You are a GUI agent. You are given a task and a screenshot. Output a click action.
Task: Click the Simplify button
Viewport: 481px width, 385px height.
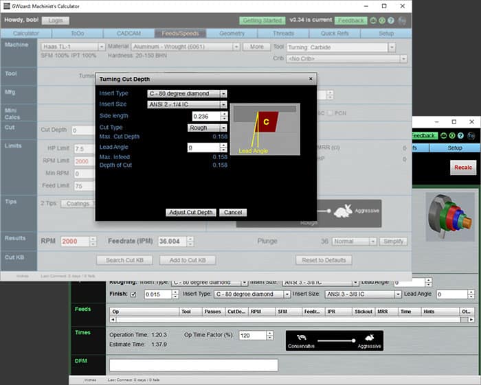pos(393,242)
